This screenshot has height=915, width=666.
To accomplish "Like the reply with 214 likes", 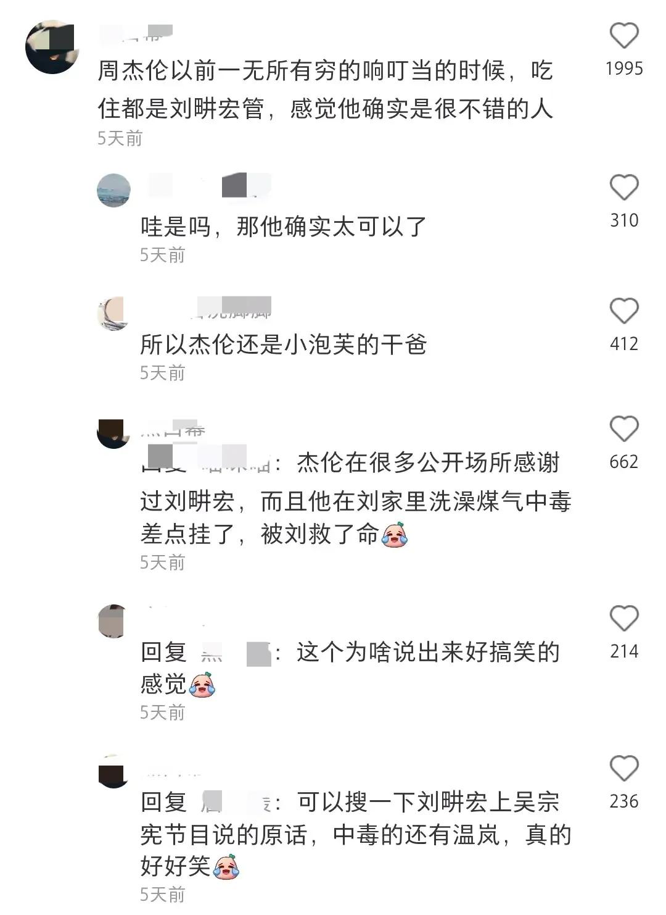I will (x=624, y=619).
